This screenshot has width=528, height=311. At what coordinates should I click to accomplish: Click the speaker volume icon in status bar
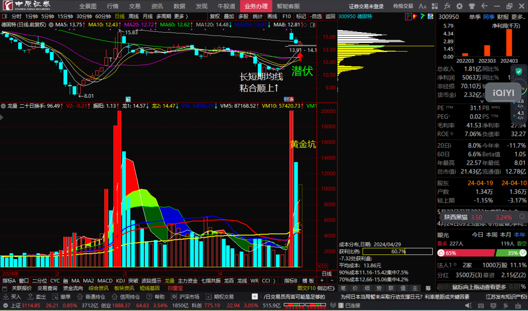468,306
